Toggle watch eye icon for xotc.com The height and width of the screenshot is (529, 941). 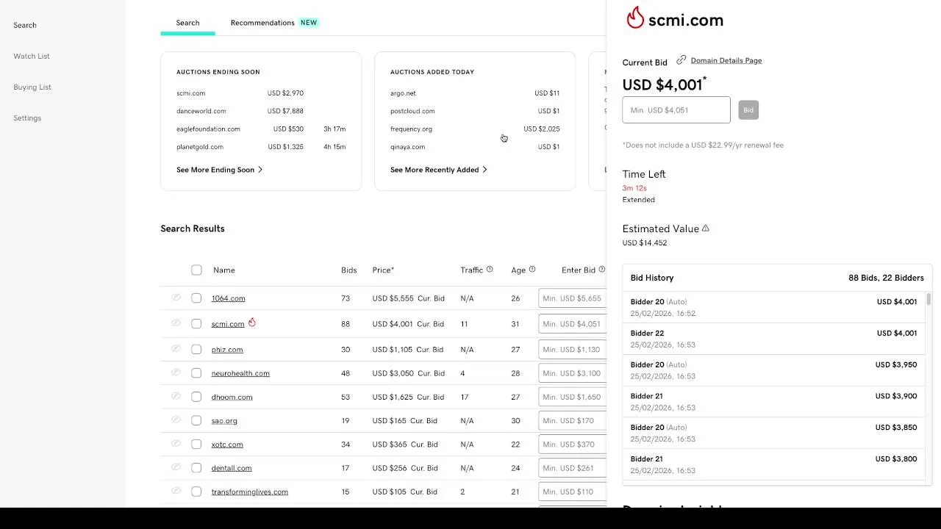pos(176,444)
